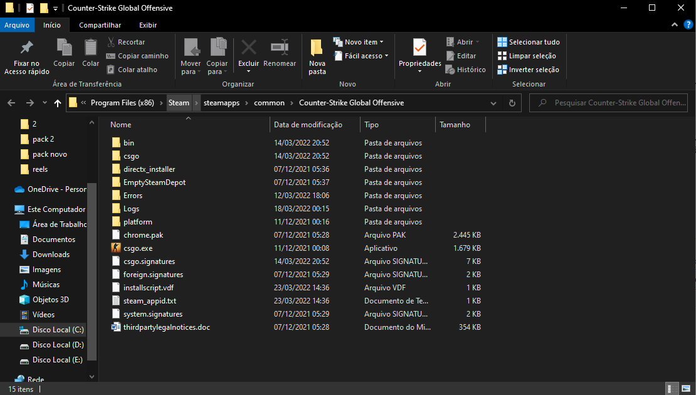Click the Fixar no Acesso rápido pin icon
696x395 pixels.
coord(26,48)
